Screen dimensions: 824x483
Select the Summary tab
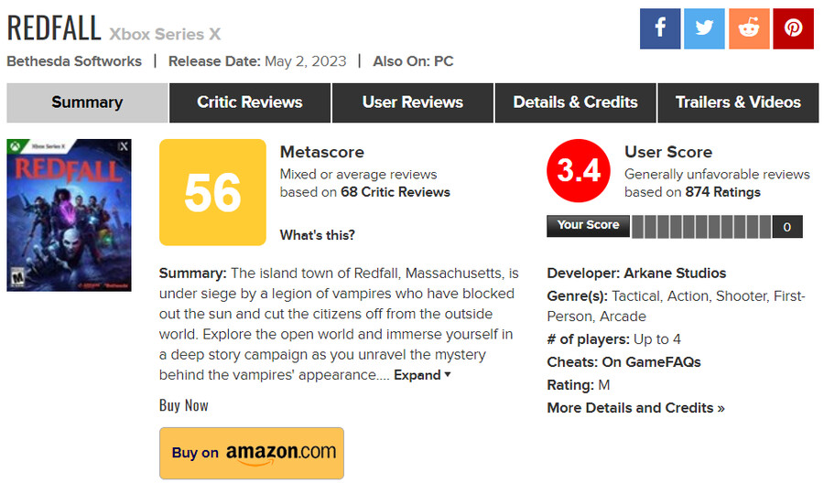pyautogui.click(x=87, y=102)
